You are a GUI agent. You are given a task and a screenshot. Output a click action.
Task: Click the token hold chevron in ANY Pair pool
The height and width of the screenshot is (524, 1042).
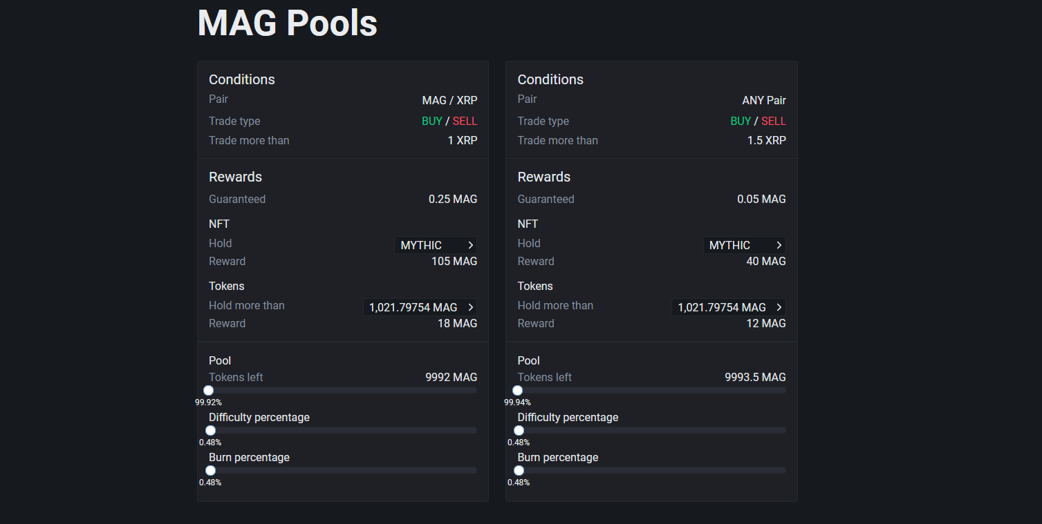click(779, 307)
